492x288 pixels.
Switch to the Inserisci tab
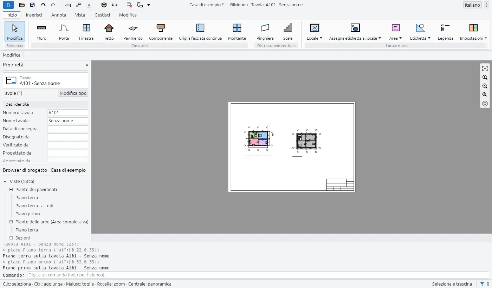34,15
